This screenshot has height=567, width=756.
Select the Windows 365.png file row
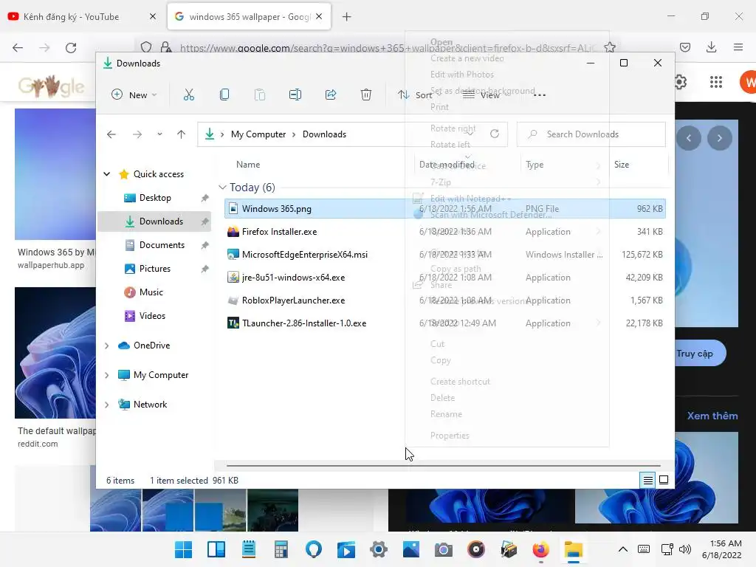[x=444, y=209]
